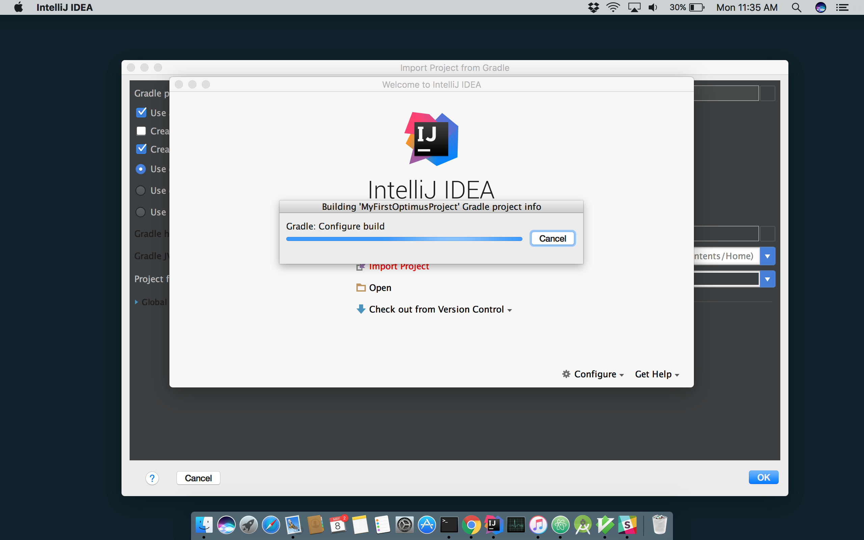Open Activity Monitor from the dock
864x540 pixels.
click(x=516, y=524)
